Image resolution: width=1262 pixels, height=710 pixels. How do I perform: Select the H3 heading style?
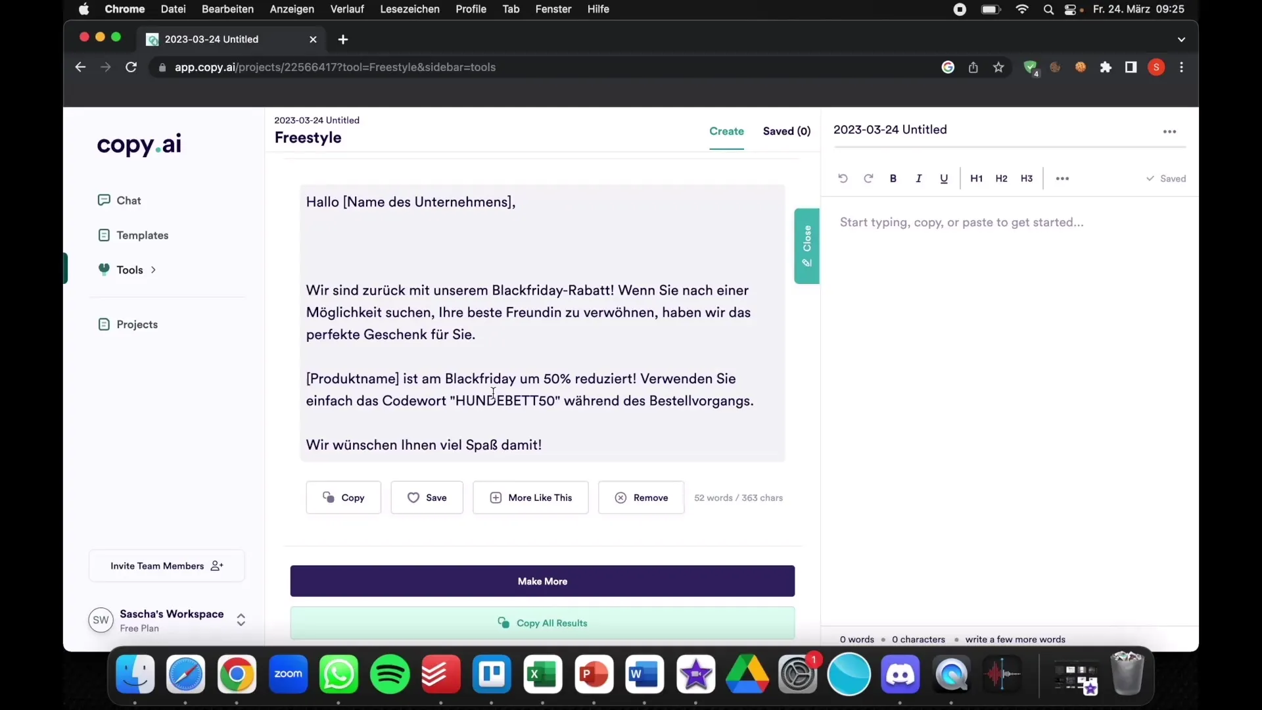pos(1026,177)
